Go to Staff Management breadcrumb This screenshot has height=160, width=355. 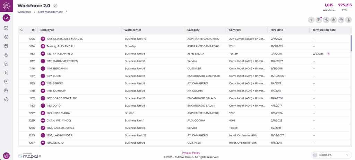(50, 12)
